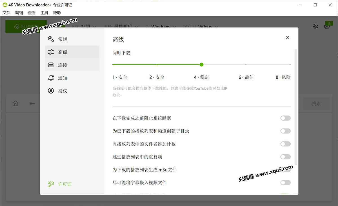This screenshot has width=338, height=206.
Task: Set slider to 6 · 最佳 point
Action: 246,65
